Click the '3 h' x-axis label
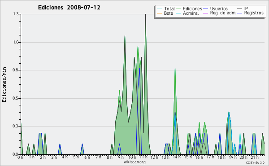Image resolution: width=269 pixels, height=166 pixels. tap(54, 157)
